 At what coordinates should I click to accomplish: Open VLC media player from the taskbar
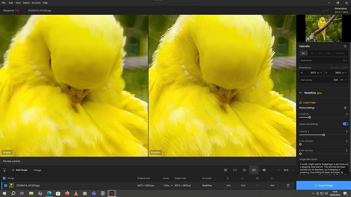pyautogui.click(x=76, y=193)
